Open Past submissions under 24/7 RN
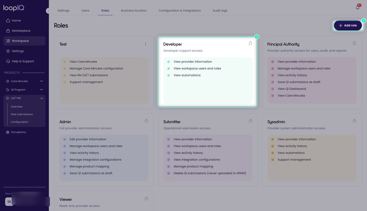Screen dimensions: 367x211 click(x=22, y=114)
